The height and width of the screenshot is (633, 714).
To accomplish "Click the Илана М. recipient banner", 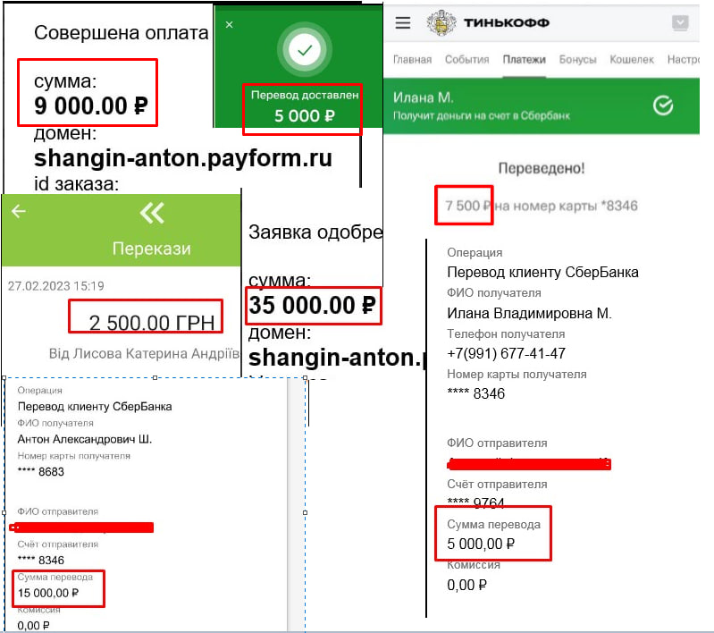I will click(542, 105).
